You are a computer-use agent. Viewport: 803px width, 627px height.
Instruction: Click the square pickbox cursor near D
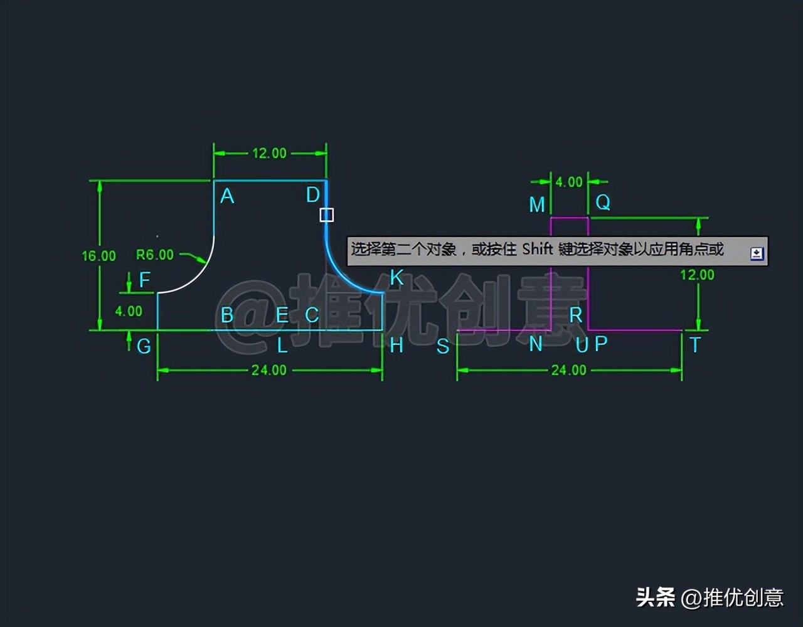327,215
